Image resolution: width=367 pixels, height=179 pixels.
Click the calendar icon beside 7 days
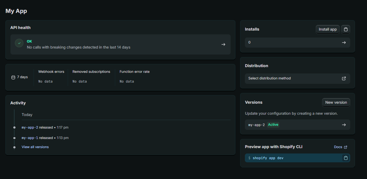[13, 77]
